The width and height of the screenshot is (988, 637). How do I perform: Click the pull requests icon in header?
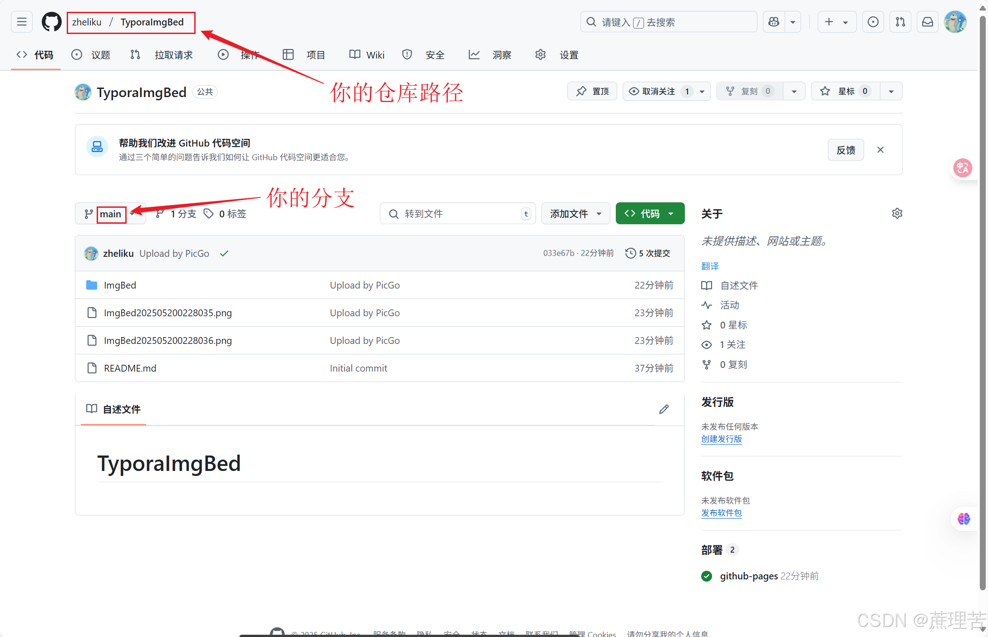coord(900,22)
